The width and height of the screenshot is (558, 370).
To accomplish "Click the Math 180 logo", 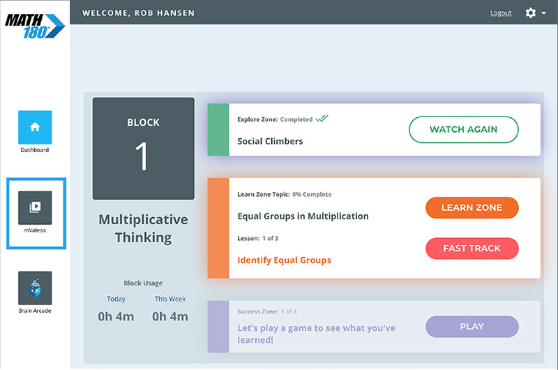I will 35,26.
